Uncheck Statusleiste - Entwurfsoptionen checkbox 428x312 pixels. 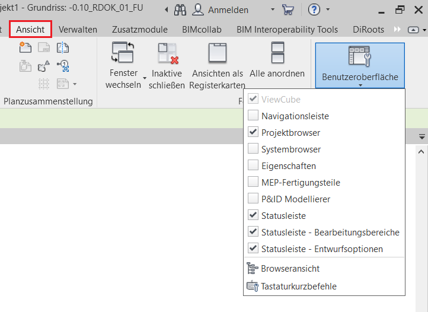coord(253,249)
